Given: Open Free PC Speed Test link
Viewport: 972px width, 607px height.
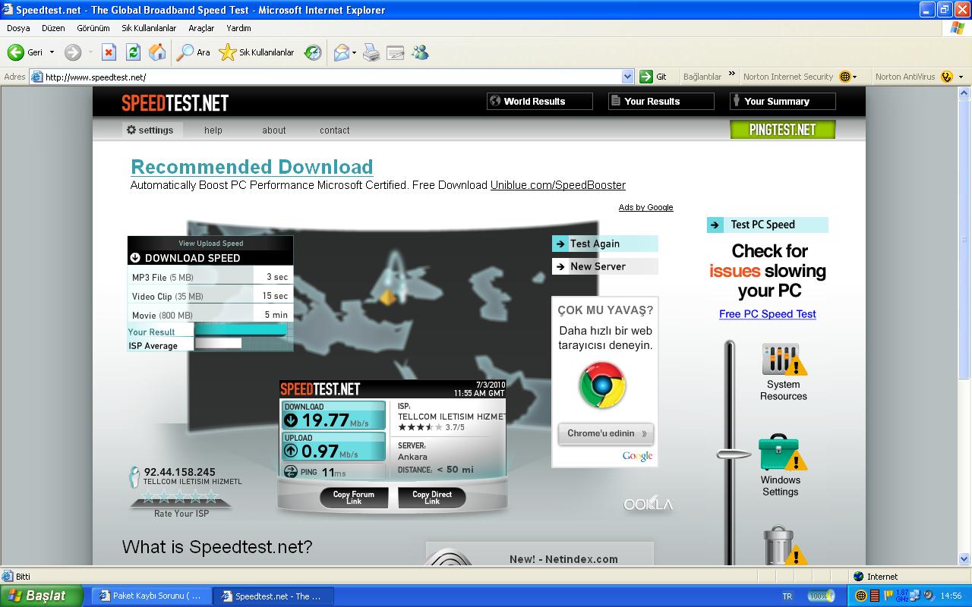Looking at the screenshot, I should tap(768, 314).
